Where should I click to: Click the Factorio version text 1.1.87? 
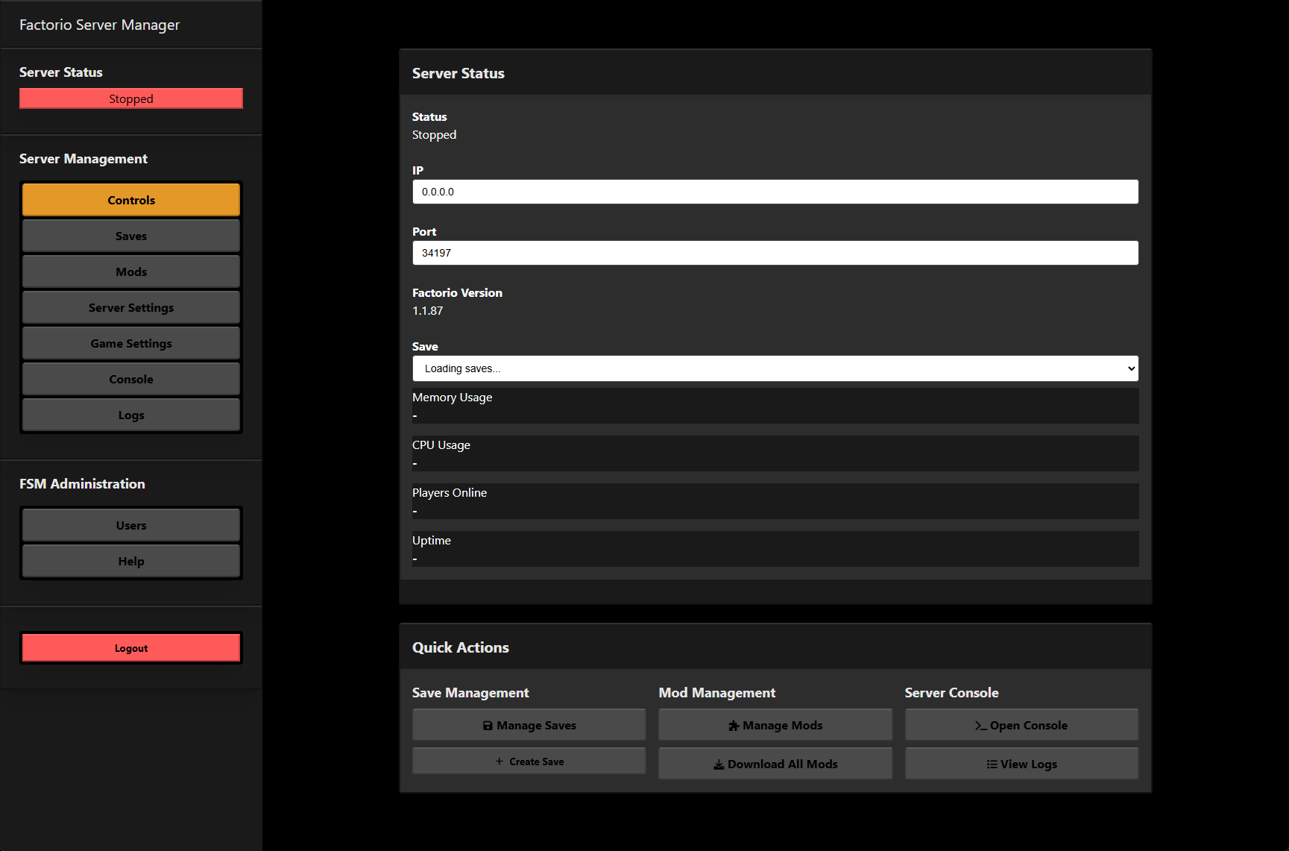pos(428,311)
